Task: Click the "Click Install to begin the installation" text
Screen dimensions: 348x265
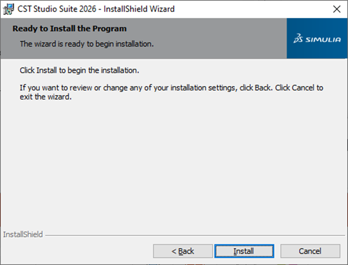Action: pyautogui.click(x=80, y=70)
